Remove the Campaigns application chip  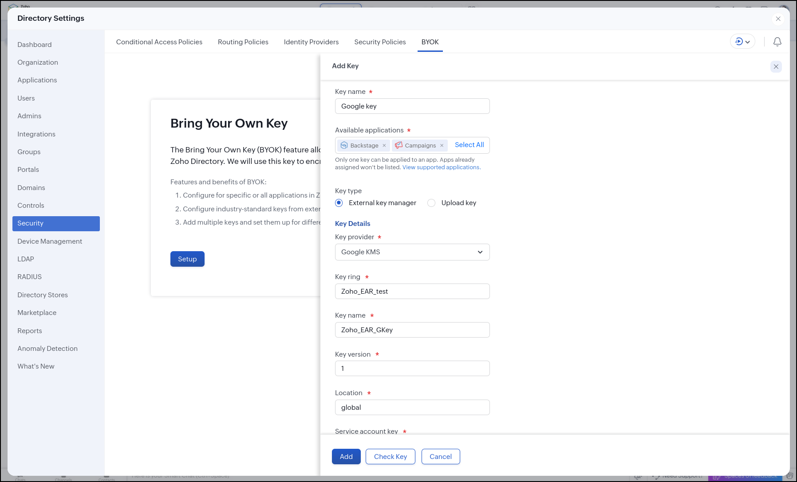point(442,145)
